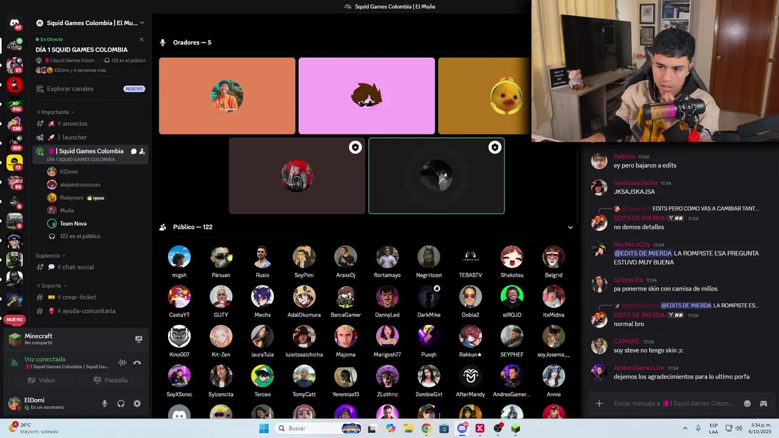This screenshot has height=438, width=779.
Task: Open the anuncios channel
Action: click(90, 123)
